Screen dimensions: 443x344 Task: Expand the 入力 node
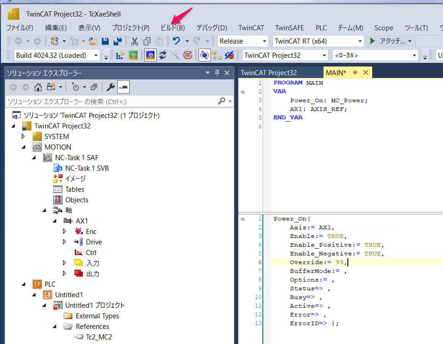(64, 263)
